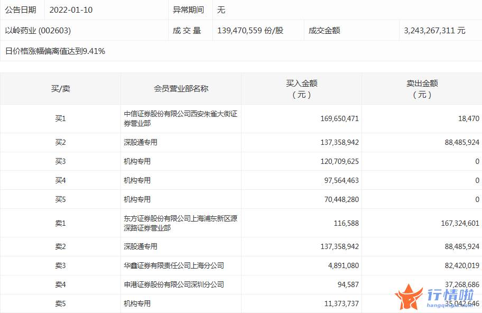This screenshot has width=482, height=313.
Task: Select buy amount 4,891,080
Action: click(x=343, y=265)
